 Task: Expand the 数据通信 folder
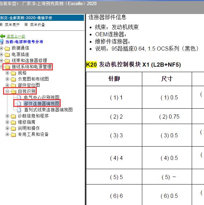tap(1, 48)
